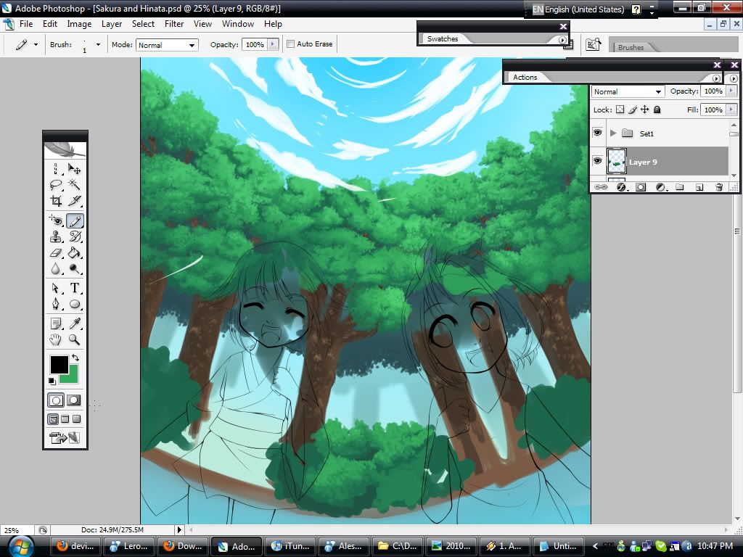Select the Clone Stamp tool
743x557 pixels.
click(56, 237)
